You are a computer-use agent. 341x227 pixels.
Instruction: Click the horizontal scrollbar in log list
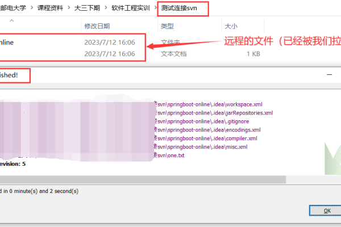143,180
